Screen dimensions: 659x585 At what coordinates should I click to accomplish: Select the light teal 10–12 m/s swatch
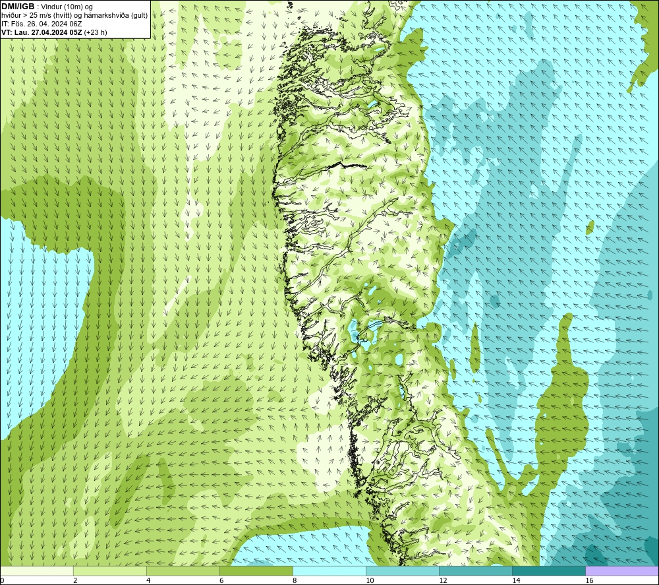tap(403, 570)
